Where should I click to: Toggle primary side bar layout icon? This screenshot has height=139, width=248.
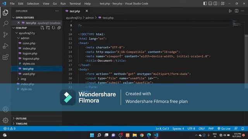point(205,3)
